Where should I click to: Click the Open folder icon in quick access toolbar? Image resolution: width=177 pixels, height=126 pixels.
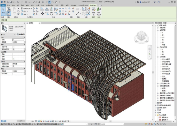pyautogui.click(x=8, y=2)
